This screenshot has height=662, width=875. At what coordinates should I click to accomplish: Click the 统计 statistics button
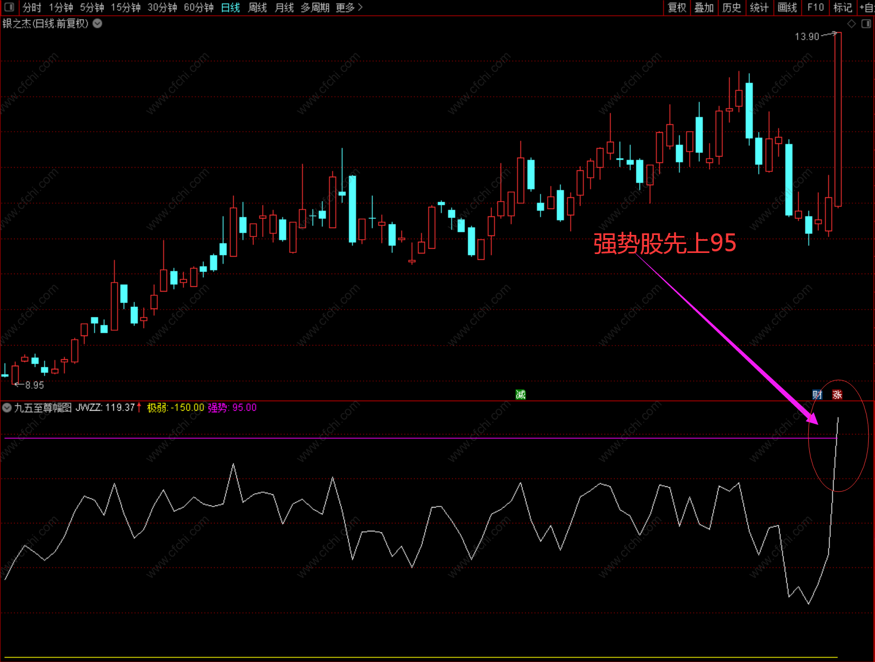click(x=759, y=7)
